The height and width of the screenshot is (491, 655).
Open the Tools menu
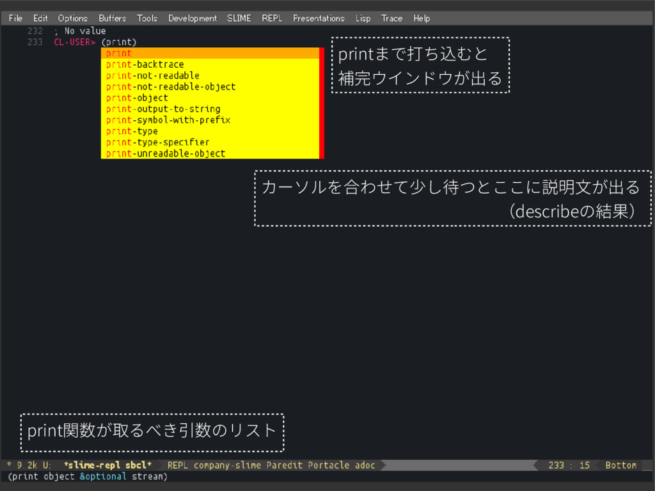point(147,19)
